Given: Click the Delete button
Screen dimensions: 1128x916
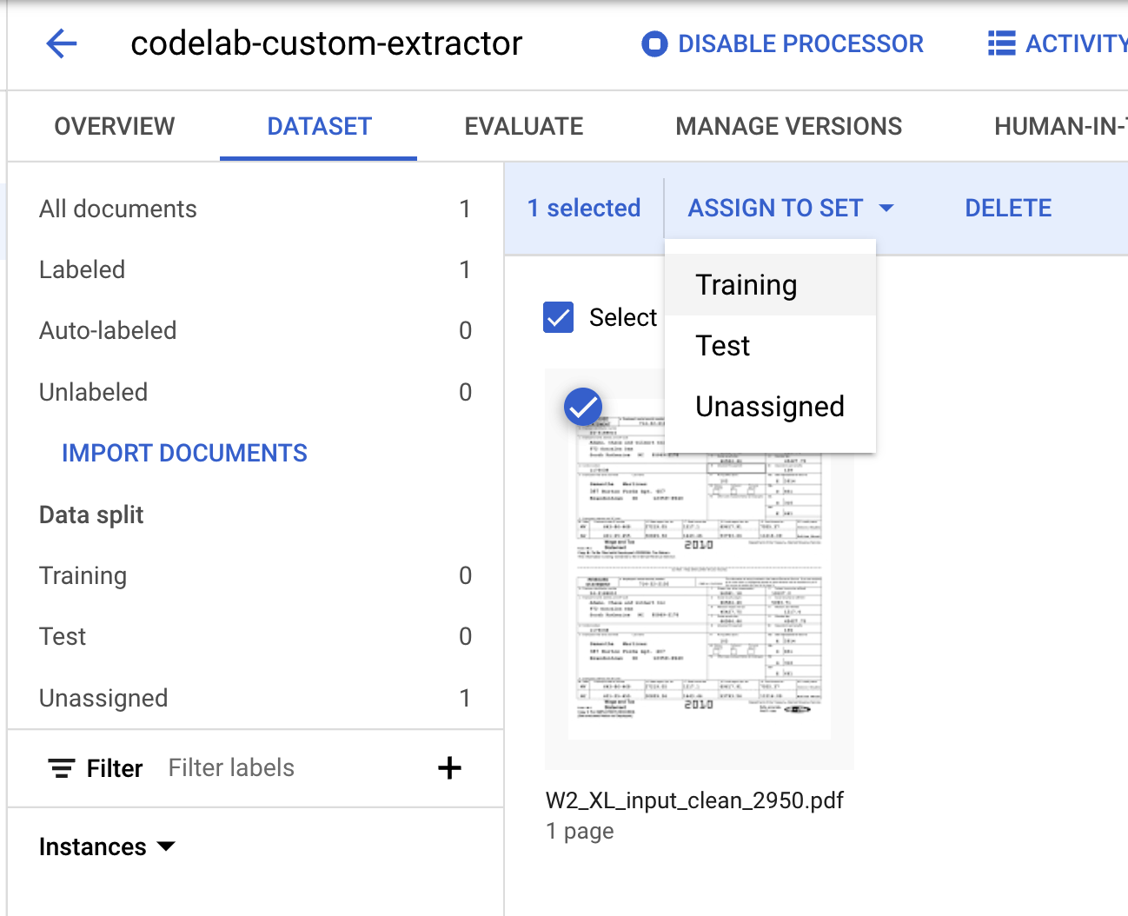Looking at the screenshot, I should (x=1007, y=208).
